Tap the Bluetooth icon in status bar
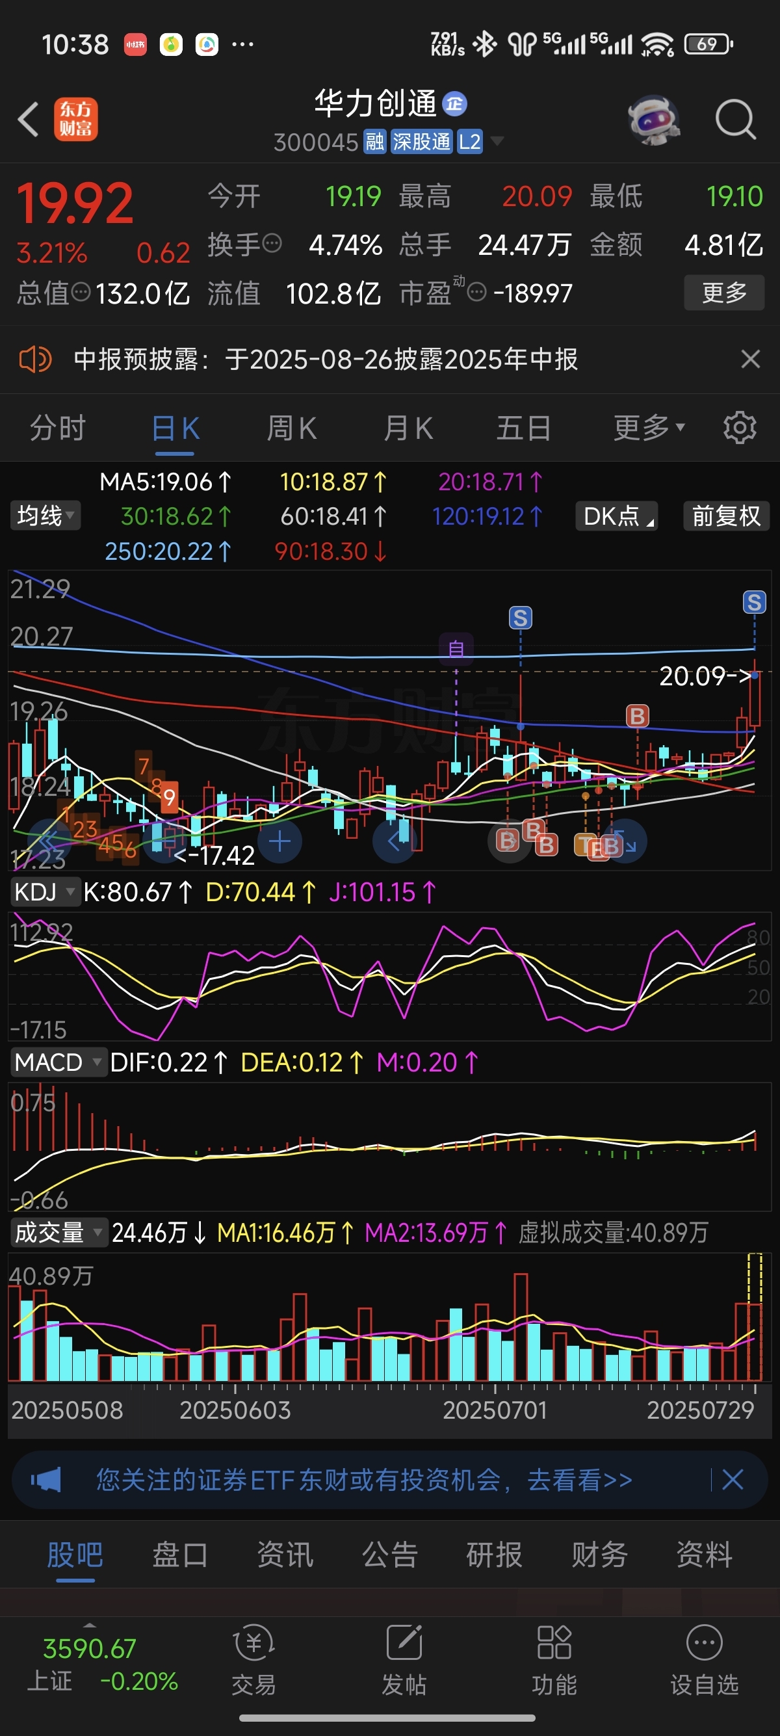 pyautogui.click(x=485, y=44)
